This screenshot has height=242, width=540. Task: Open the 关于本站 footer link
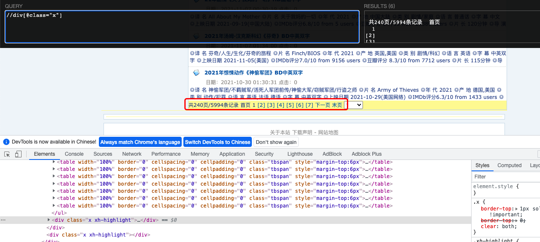[281, 132]
